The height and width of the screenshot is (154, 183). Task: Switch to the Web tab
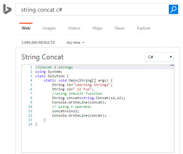coord(26,28)
